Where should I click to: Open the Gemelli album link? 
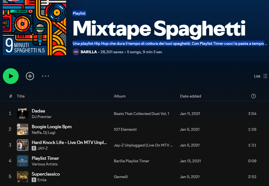click(x=121, y=177)
